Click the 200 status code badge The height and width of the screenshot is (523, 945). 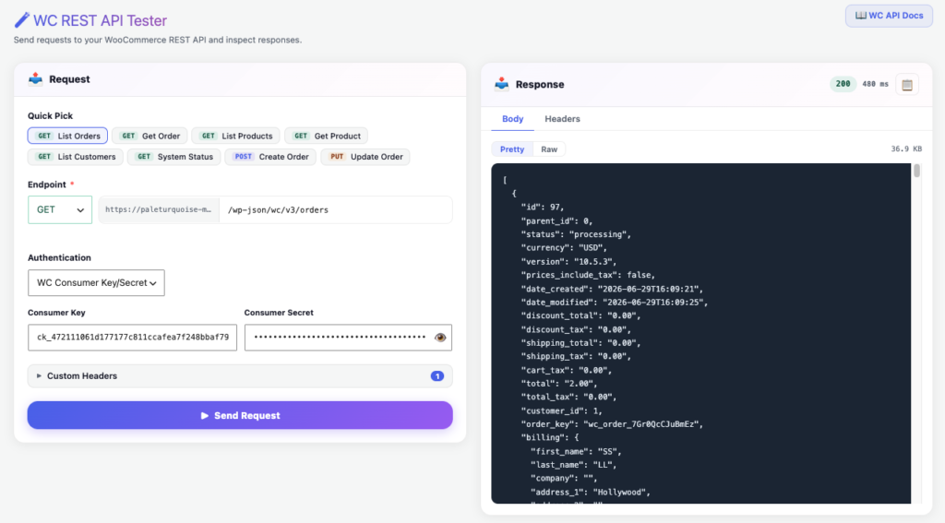click(x=843, y=84)
